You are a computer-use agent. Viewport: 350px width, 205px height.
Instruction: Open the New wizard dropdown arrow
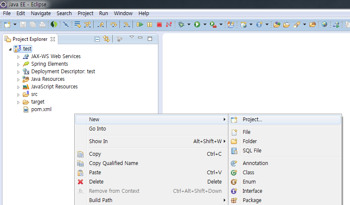point(15,24)
